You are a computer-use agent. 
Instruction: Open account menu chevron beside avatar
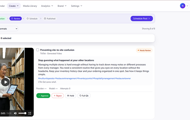coord(187,6)
